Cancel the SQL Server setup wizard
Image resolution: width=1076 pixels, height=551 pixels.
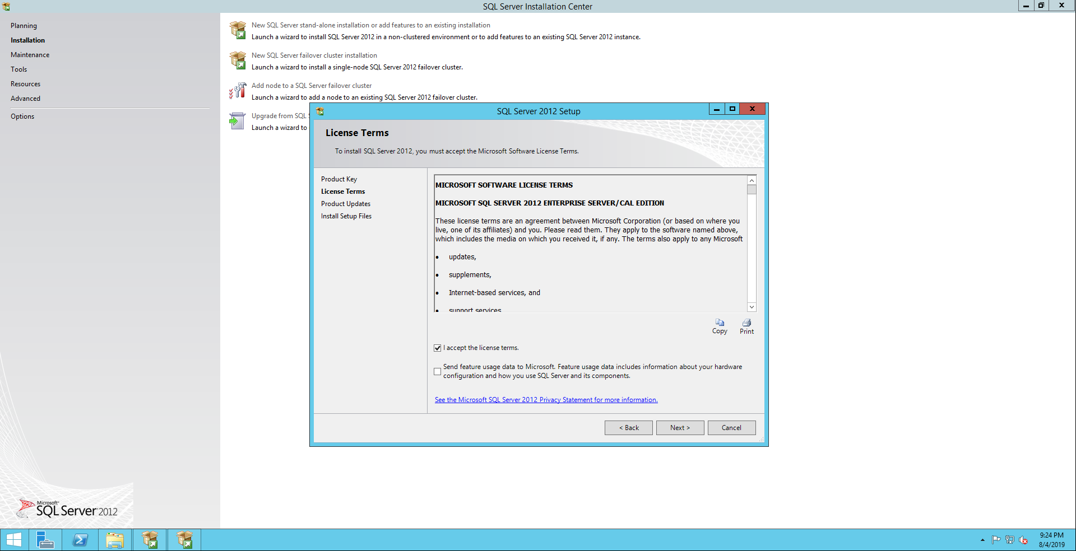click(731, 428)
